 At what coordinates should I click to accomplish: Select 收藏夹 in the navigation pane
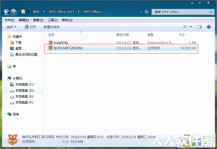(x=17, y=37)
